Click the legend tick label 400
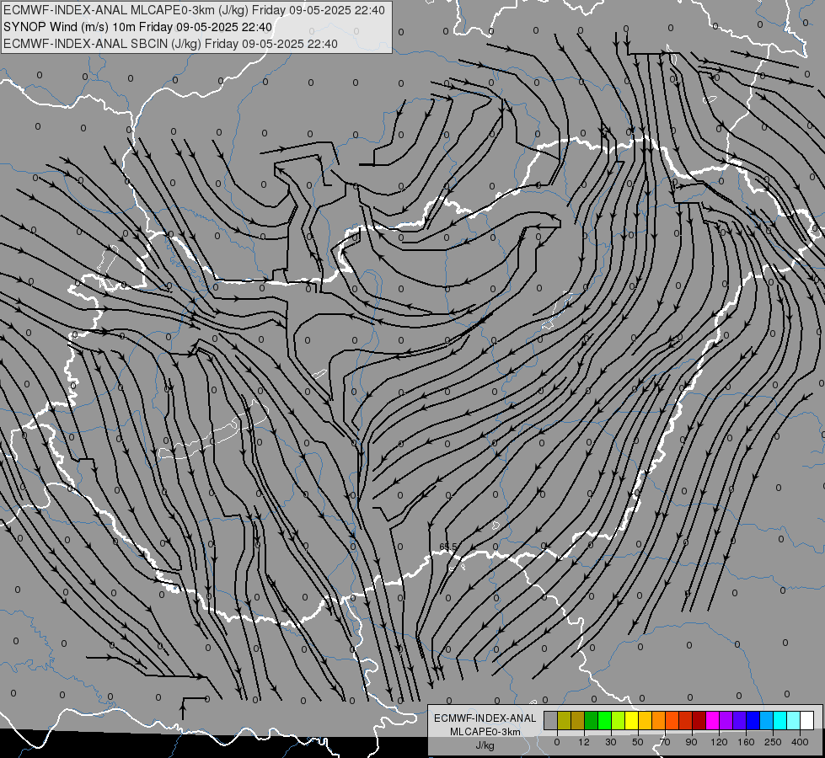 click(x=800, y=742)
